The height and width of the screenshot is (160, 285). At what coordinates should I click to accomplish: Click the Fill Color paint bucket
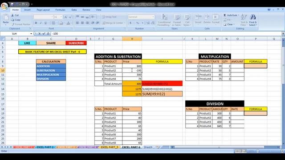pos(61,23)
